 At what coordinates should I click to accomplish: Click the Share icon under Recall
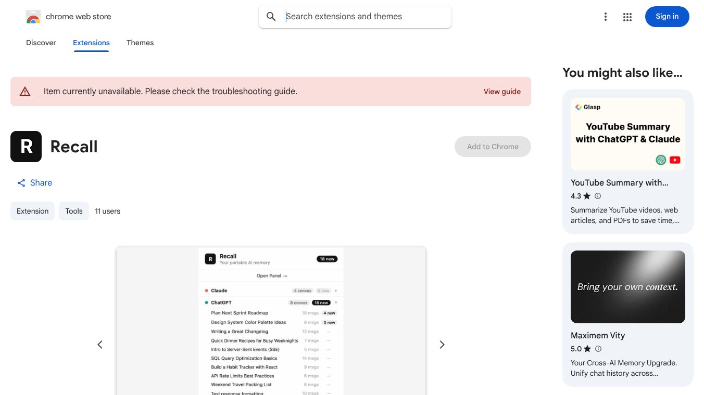point(21,183)
